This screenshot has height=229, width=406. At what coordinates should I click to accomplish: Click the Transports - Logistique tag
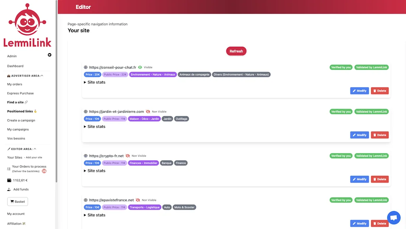tap(144, 207)
